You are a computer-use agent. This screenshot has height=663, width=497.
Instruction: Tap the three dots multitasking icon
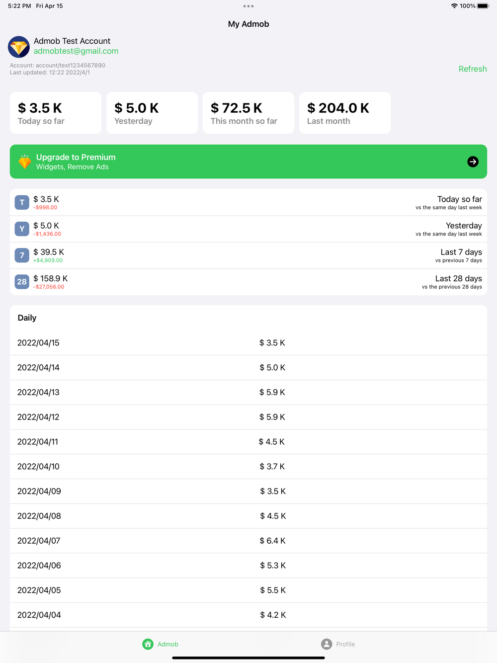pyautogui.click(x=248, y=6)
